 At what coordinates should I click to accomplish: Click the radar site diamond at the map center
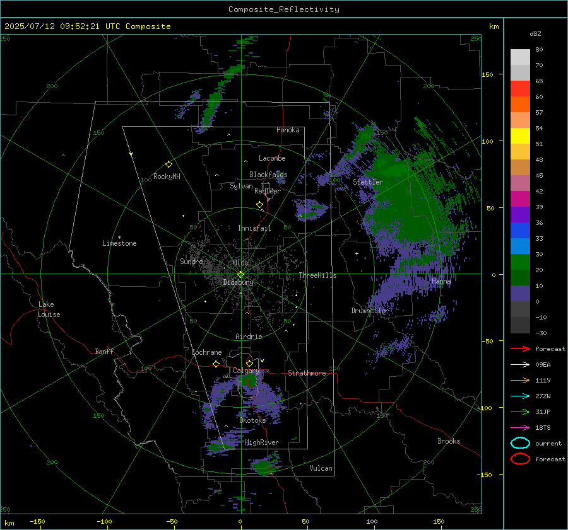(x=240, y=275)
